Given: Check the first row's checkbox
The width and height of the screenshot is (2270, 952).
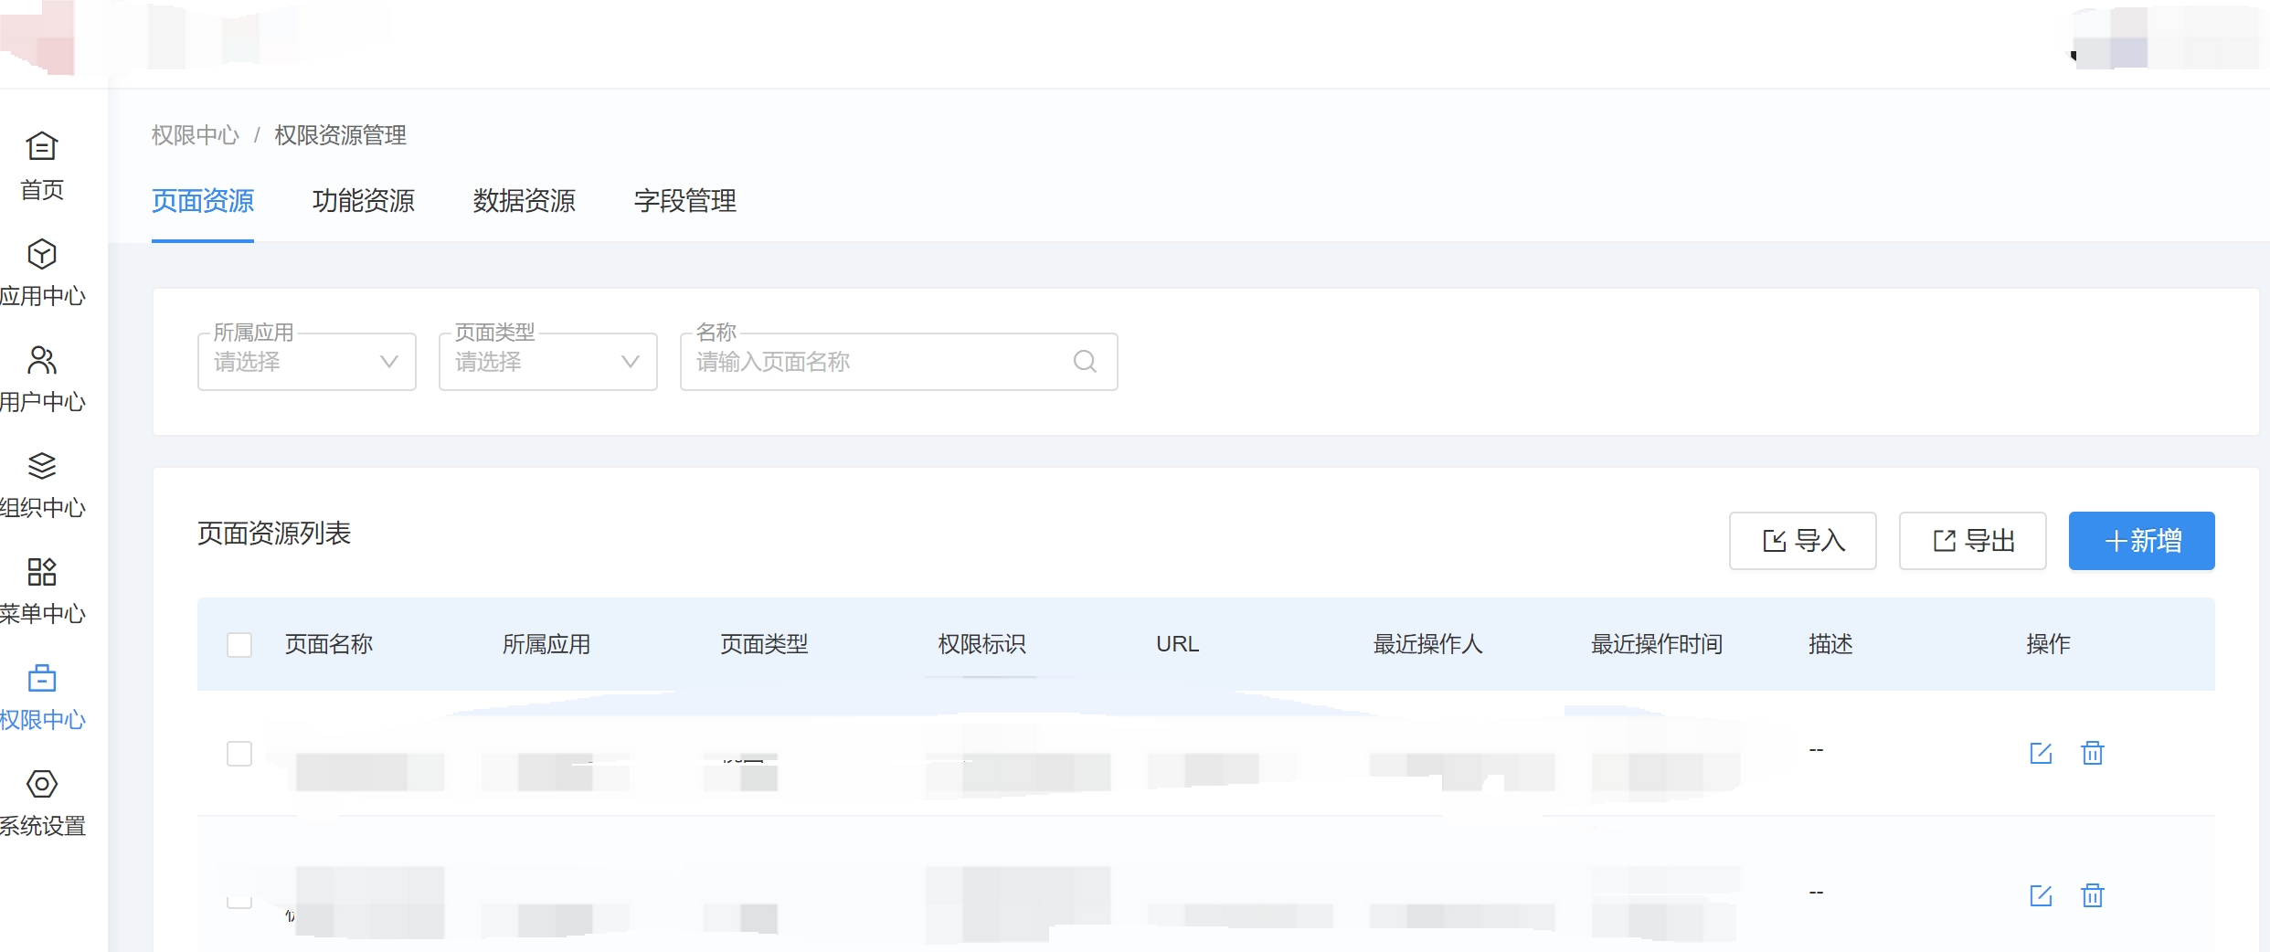Looking at the screenshot, I should coord(239,754).
